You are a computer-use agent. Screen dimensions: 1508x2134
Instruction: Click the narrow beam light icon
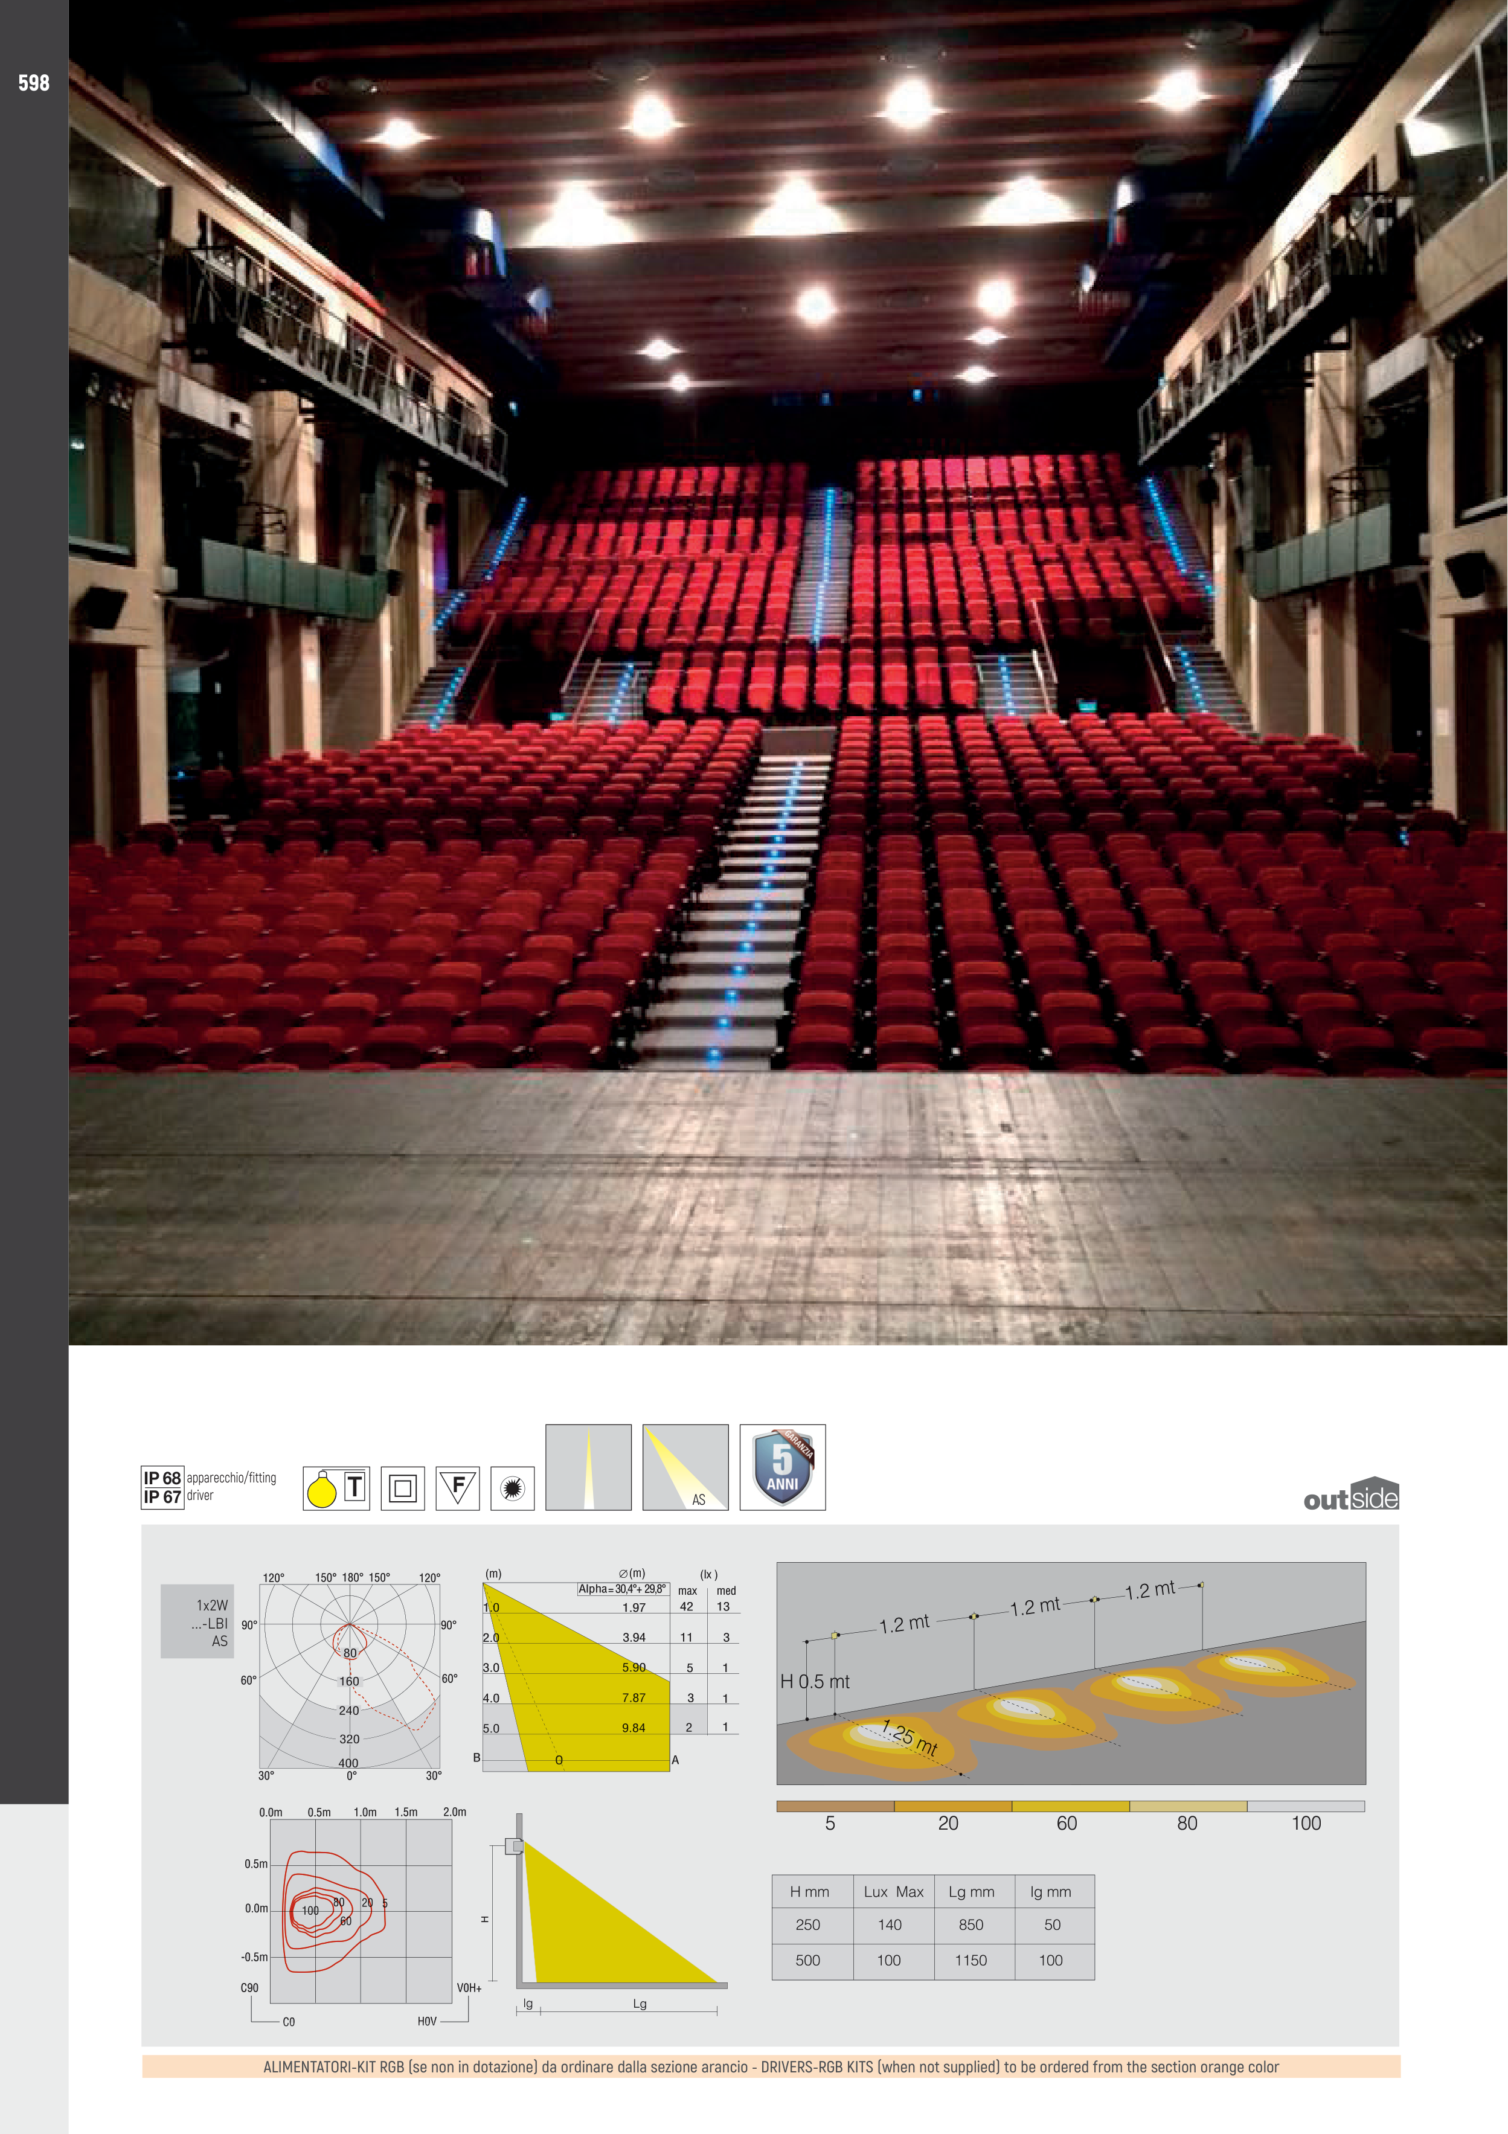pyautogui.click(x=588, y=1467)
